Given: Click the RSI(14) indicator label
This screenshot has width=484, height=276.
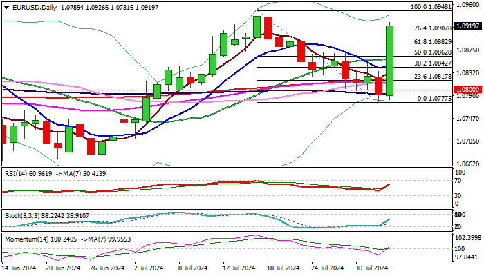Looking at the screenshot, I should pyautogui.click(x=18, y=175).
